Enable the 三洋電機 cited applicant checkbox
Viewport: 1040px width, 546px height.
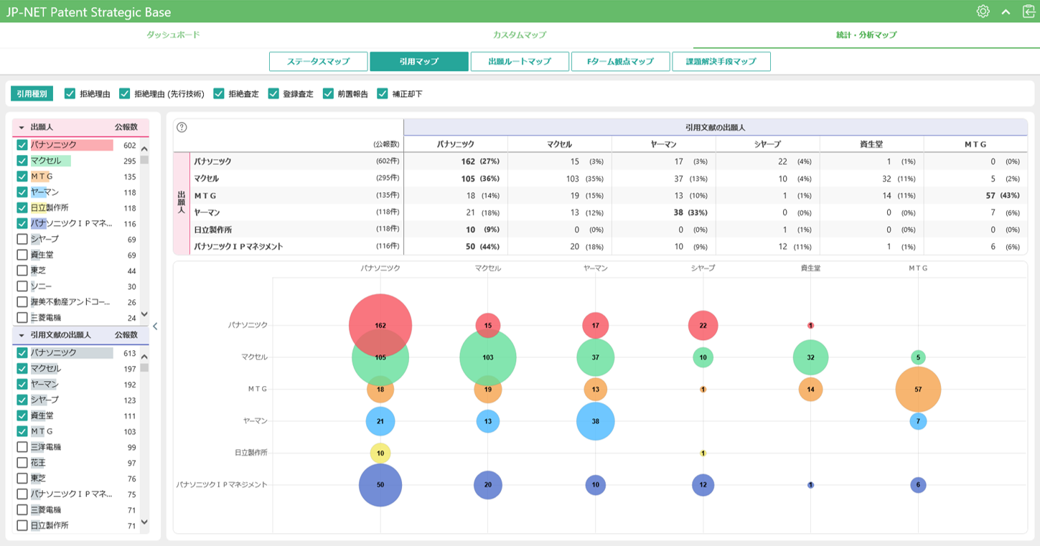22,447
